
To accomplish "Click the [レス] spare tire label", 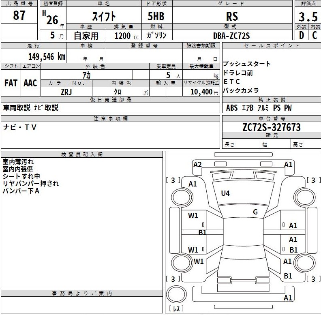I will [x=176, y=309].
